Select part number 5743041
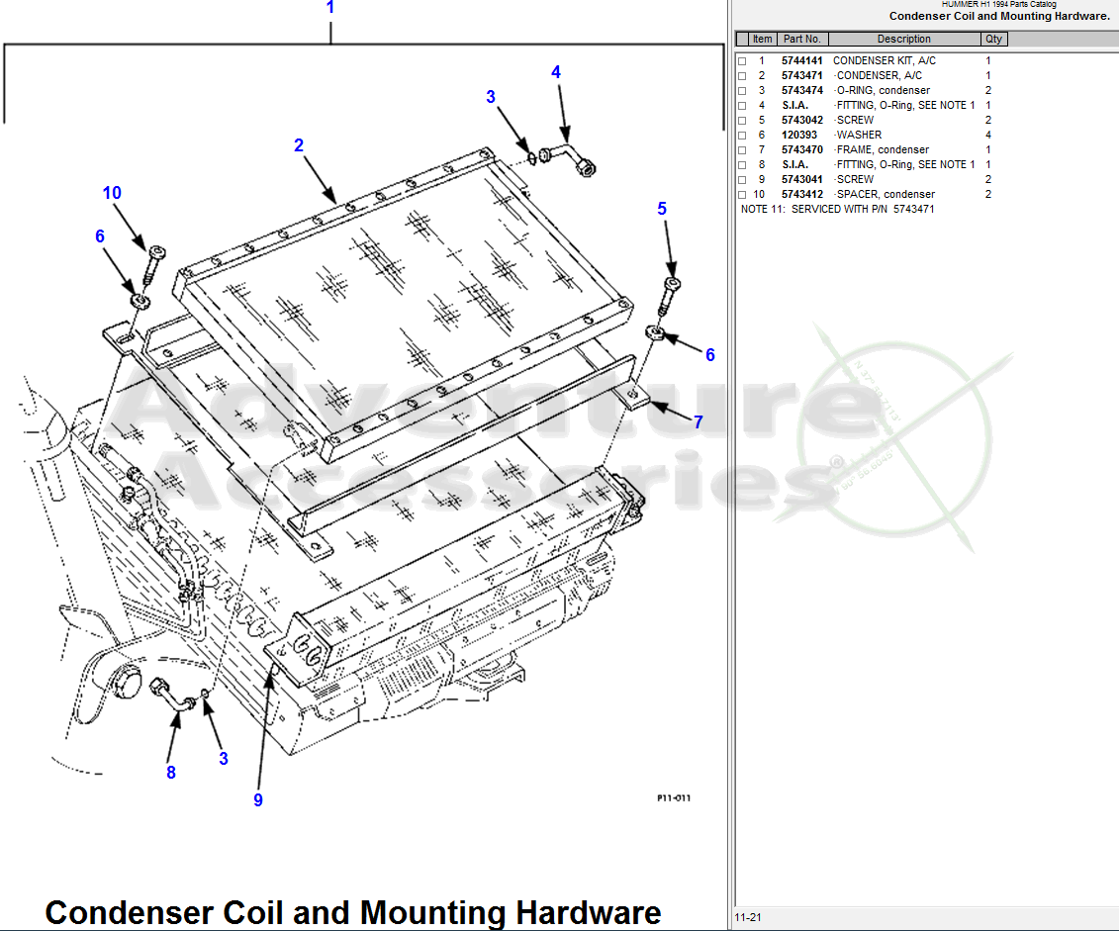Viewport: 1119px width, 931px height. click(802, 180)
